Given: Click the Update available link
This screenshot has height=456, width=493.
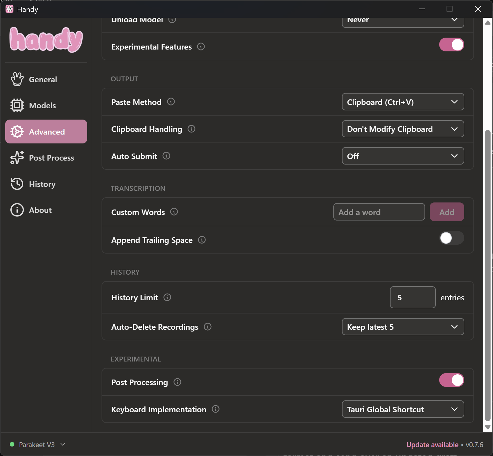Looking at the screenshot, I should (x=432, y=444).
